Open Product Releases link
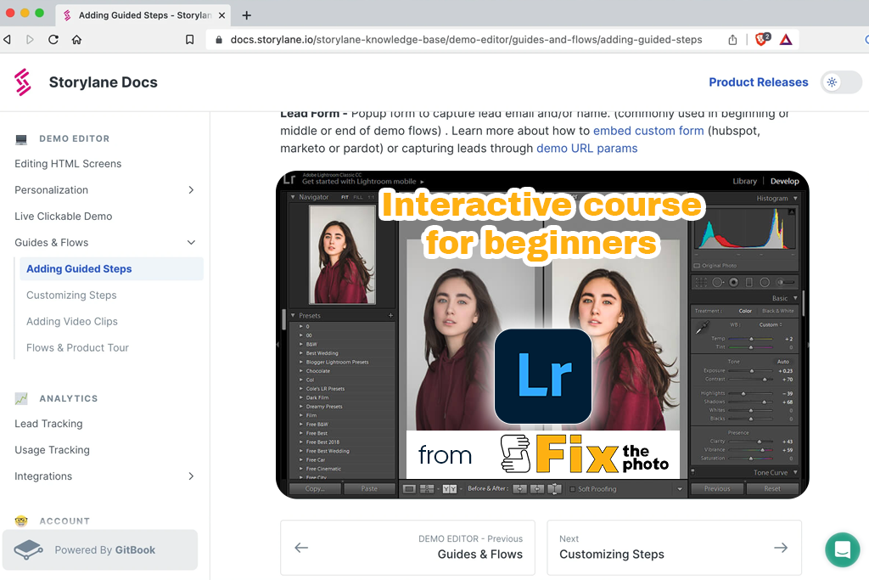 758,82
